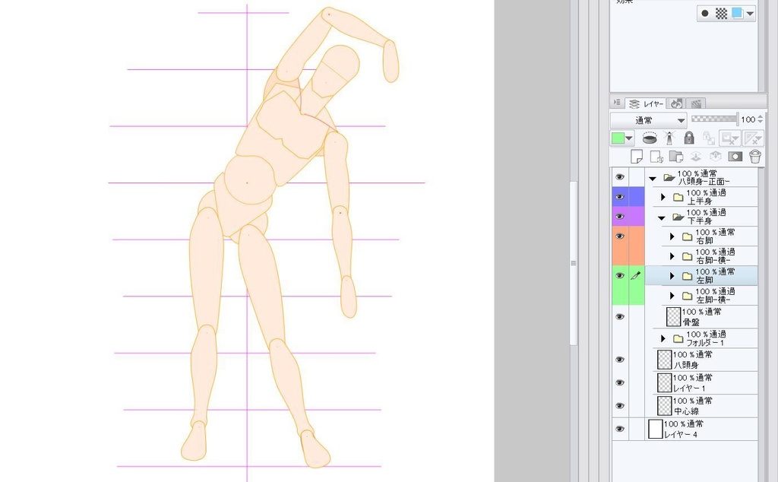
Task: Click the merge with layer below icon
Action: [x=715, y=157]
